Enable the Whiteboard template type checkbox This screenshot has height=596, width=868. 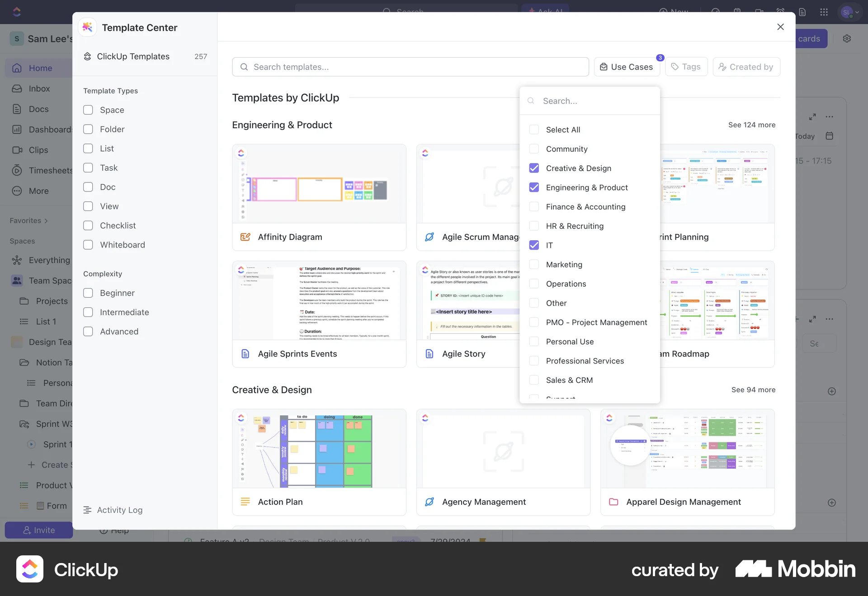[x=88, y=245]
